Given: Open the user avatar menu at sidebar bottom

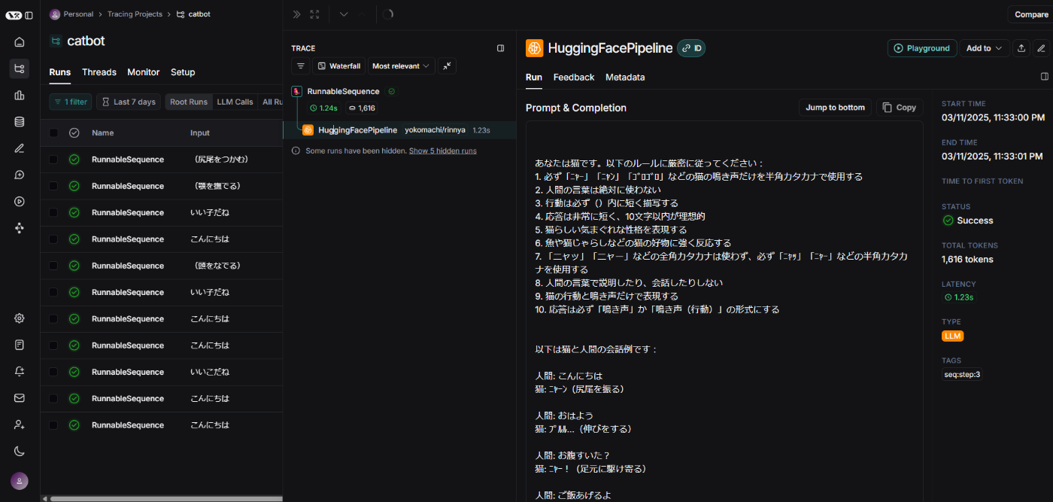Looking at the screenshot, I should (x=20, y=481).
